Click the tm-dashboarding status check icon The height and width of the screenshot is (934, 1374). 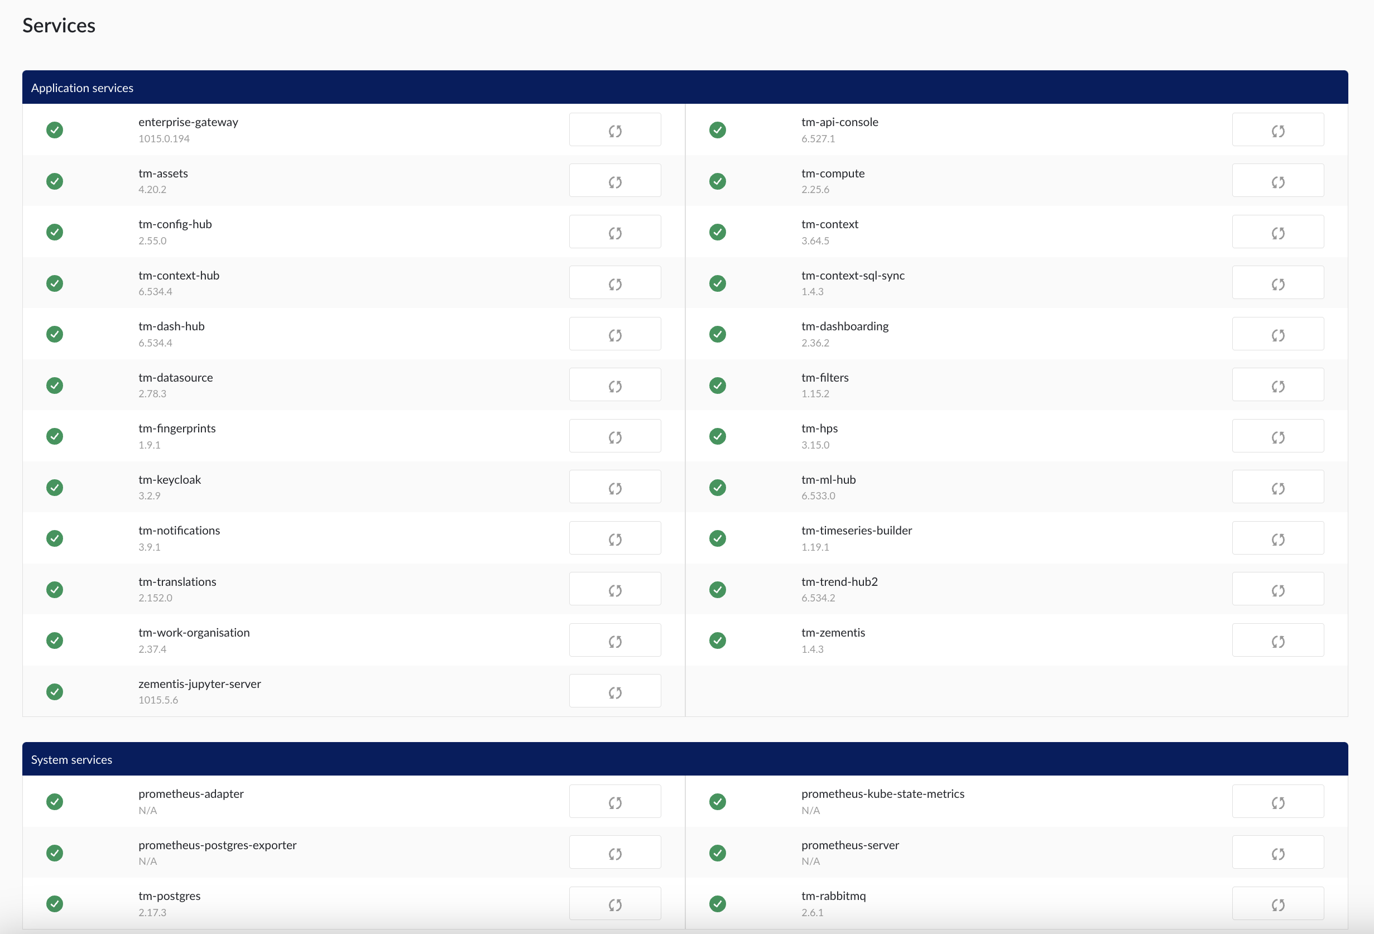pyautogui.click(x=717, y=335)
